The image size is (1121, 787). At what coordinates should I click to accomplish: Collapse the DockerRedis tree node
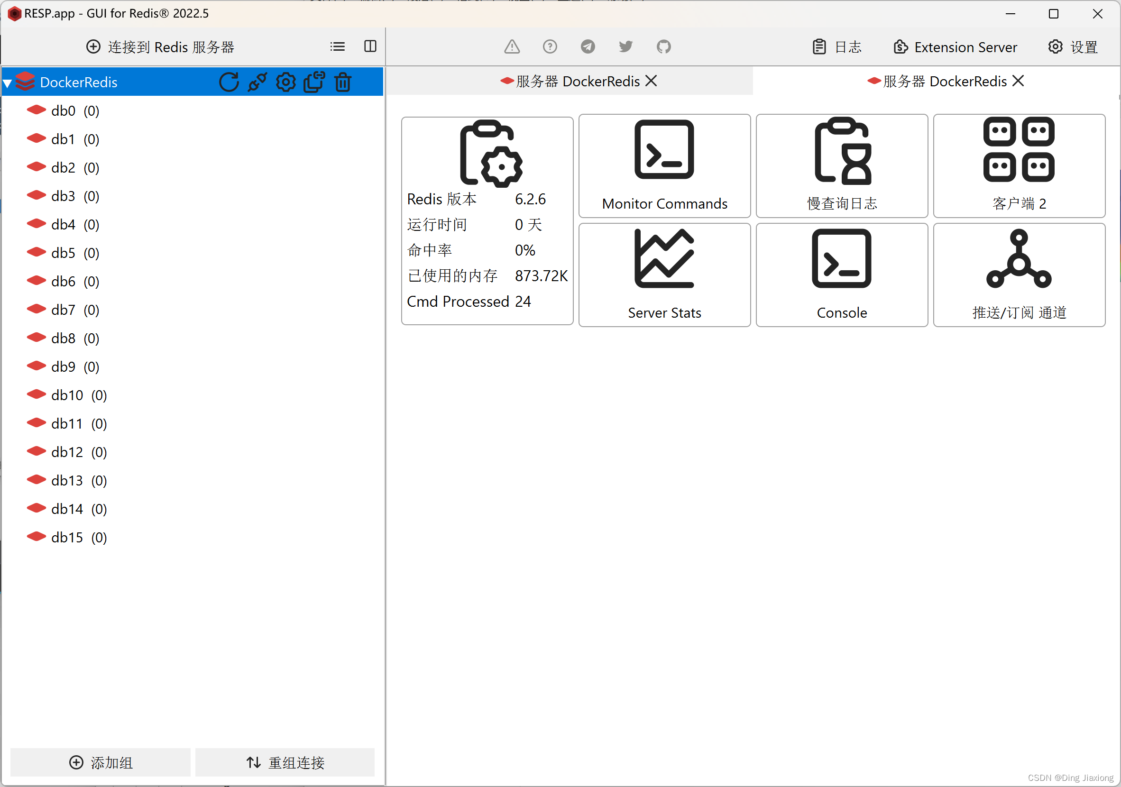[x=7, y=83]
